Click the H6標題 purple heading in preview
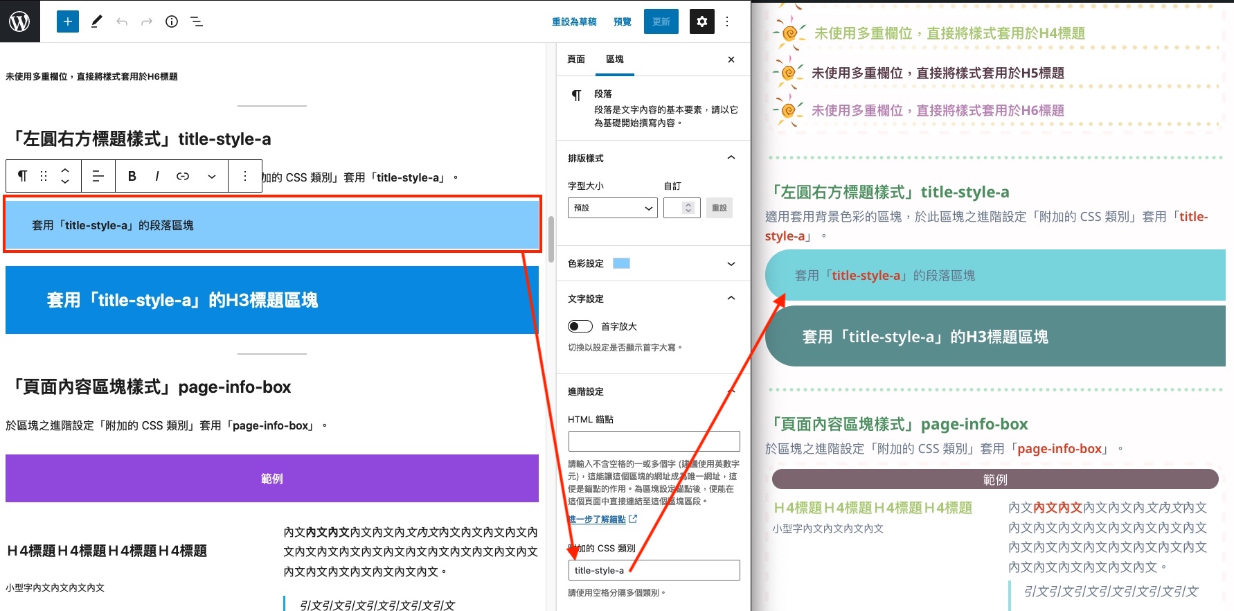The width and height of the screenshot is (1234, 611). coord(938,110)
